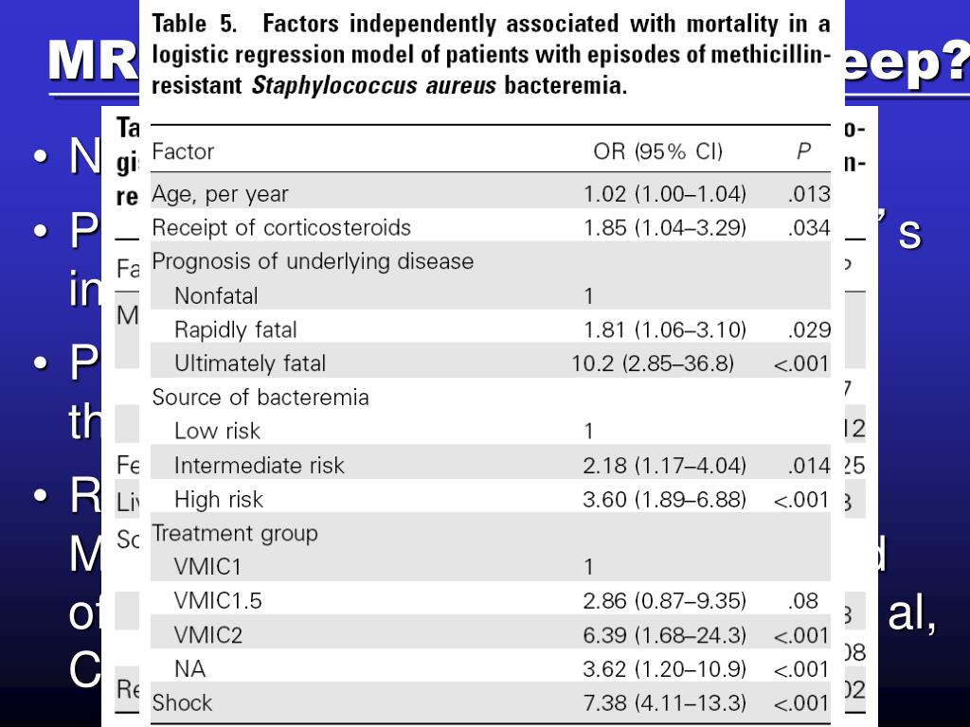
Task: Select 'Prognosis of underlying disease' heading
Action: click(313, 261)
